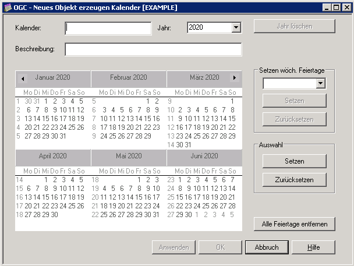Viewport: 354px width, 266px height.
Task: Click 'Mi' weekday header in Mai 2020
Action: click(121, 171)
